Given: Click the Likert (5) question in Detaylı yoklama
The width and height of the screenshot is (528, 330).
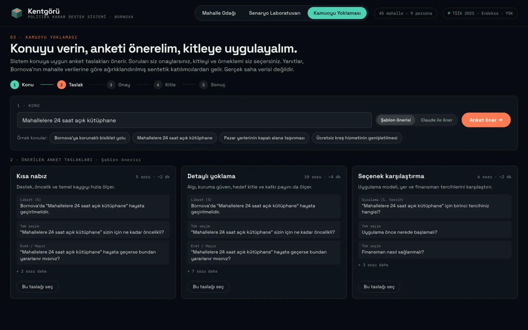Looking at the screenshot, I should tap(264, 207).
